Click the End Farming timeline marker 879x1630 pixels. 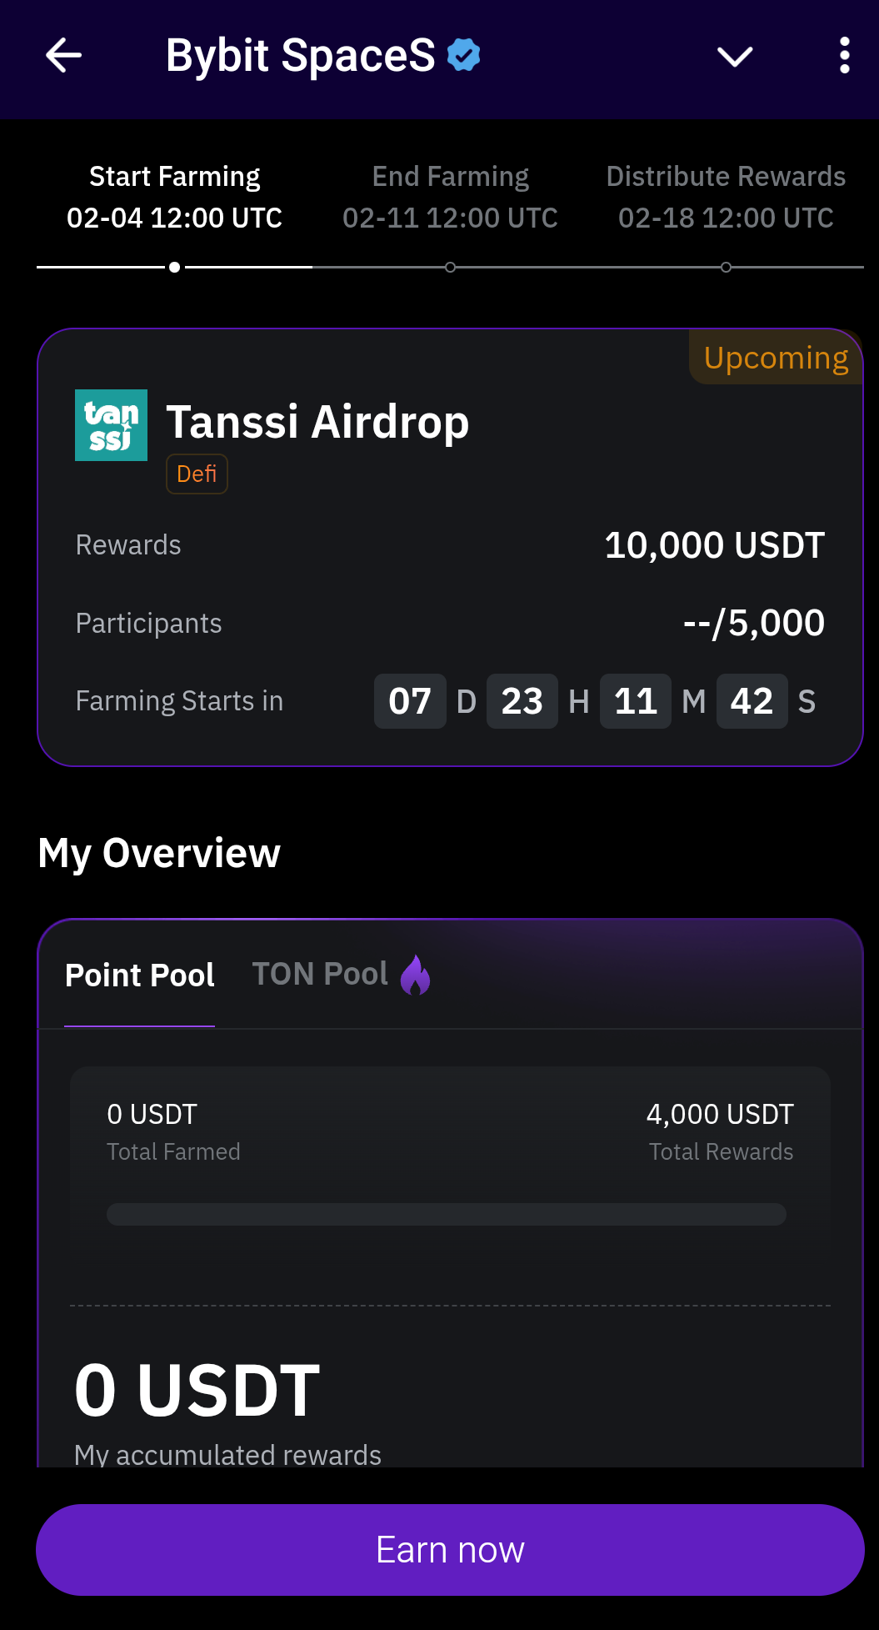coord(450,268)
